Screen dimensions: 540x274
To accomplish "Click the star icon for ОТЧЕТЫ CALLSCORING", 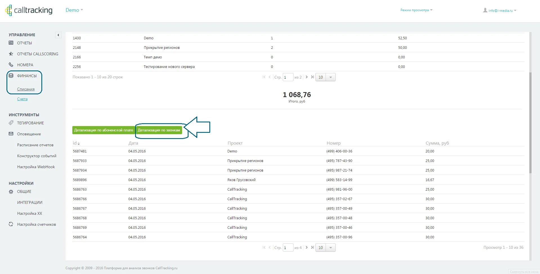I will tap(11, 54).
